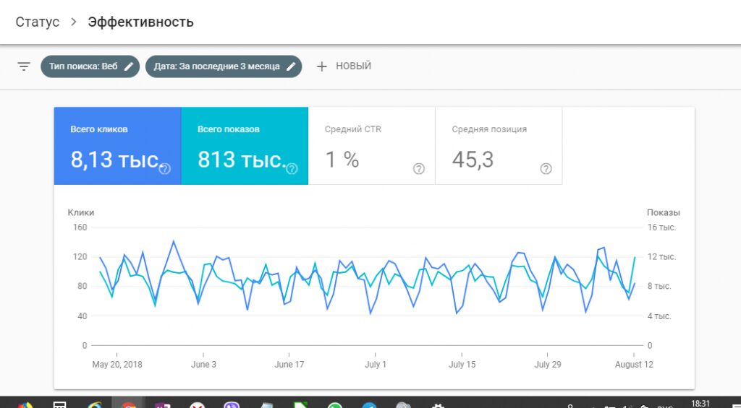Image resolution: width=741 pixels, height=408 pixels.
Task: Click the filter list icon
Action: tap(24, 66)
